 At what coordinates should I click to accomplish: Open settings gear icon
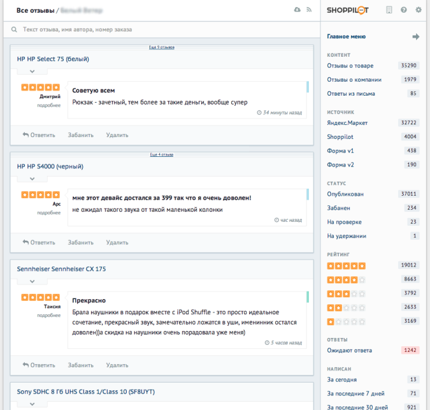coord(418,10)
